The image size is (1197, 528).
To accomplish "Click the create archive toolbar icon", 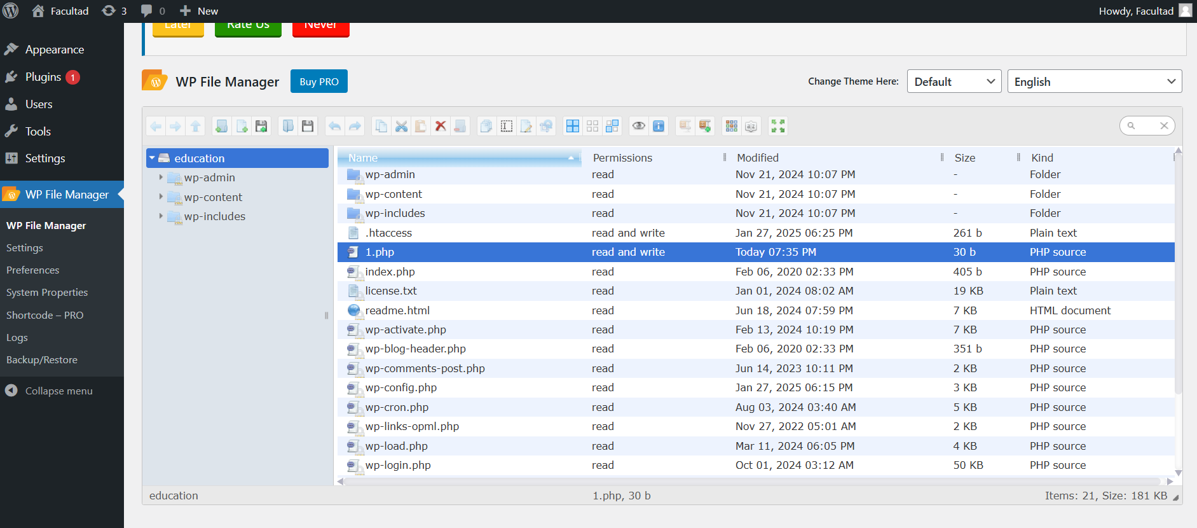I will pyautogui.click(x=705, y=126).
